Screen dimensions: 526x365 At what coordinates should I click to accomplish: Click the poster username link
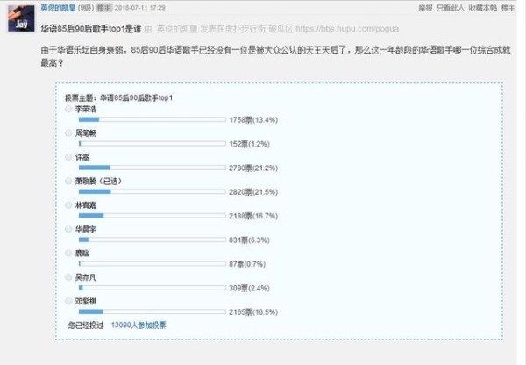[x=58, y=7]
